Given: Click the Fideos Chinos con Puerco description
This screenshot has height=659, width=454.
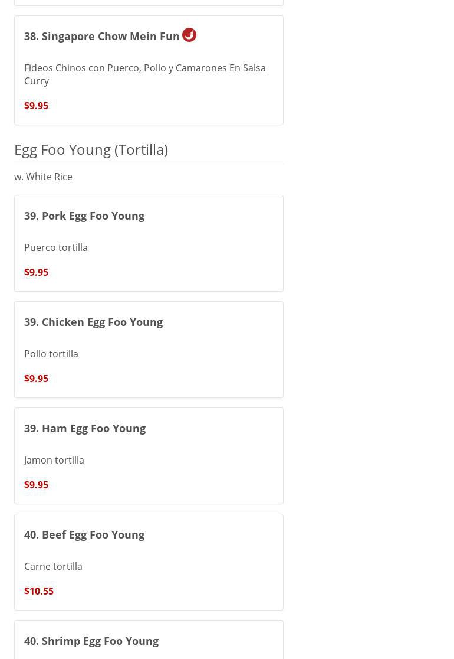Looking at the screenshot, I should [144, 74].
